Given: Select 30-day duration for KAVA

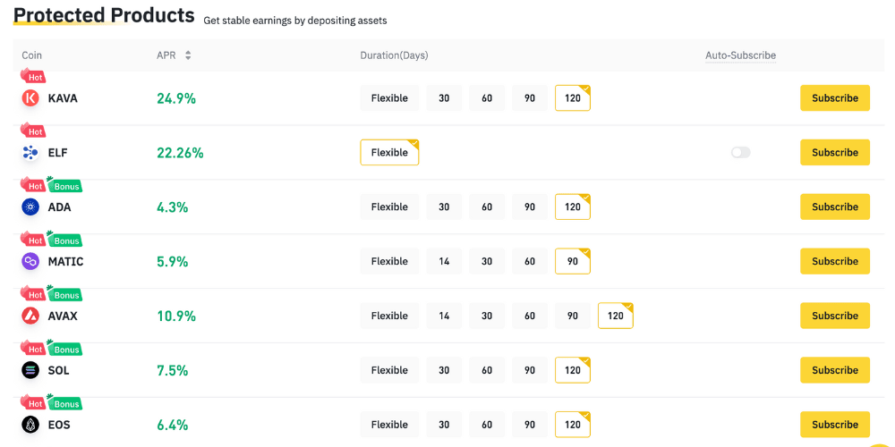Looking at the screenshot, I should point(444,98).
